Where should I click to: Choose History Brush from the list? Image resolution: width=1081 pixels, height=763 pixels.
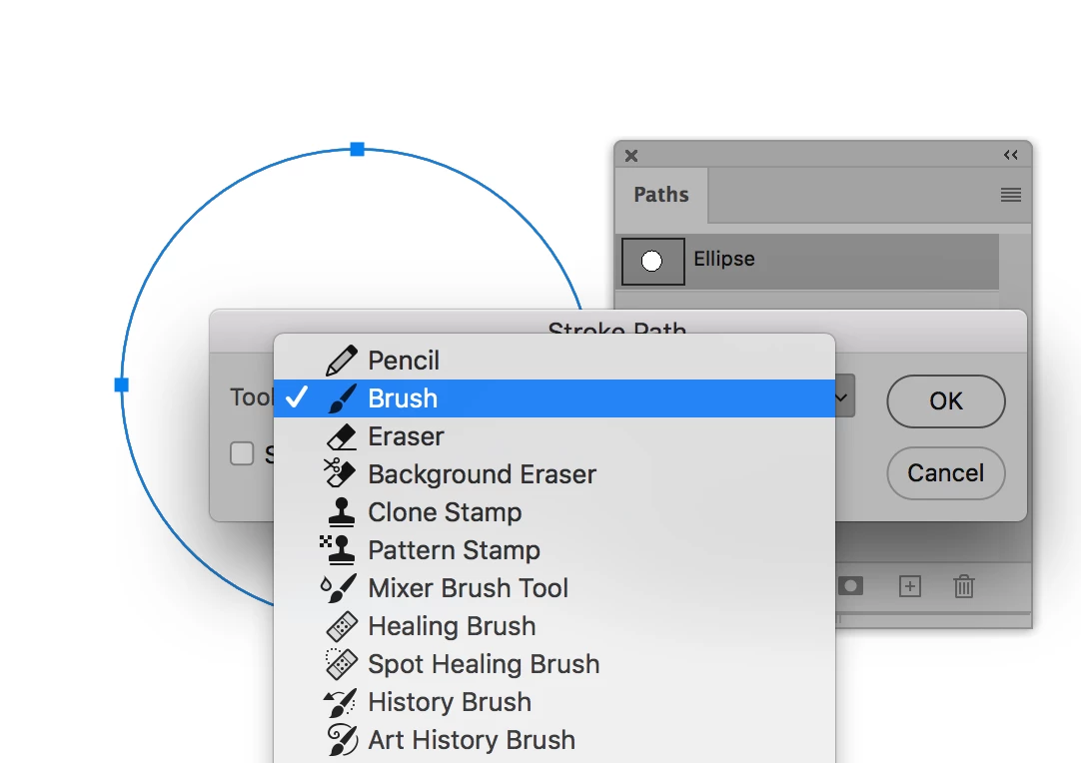point(554,702)
